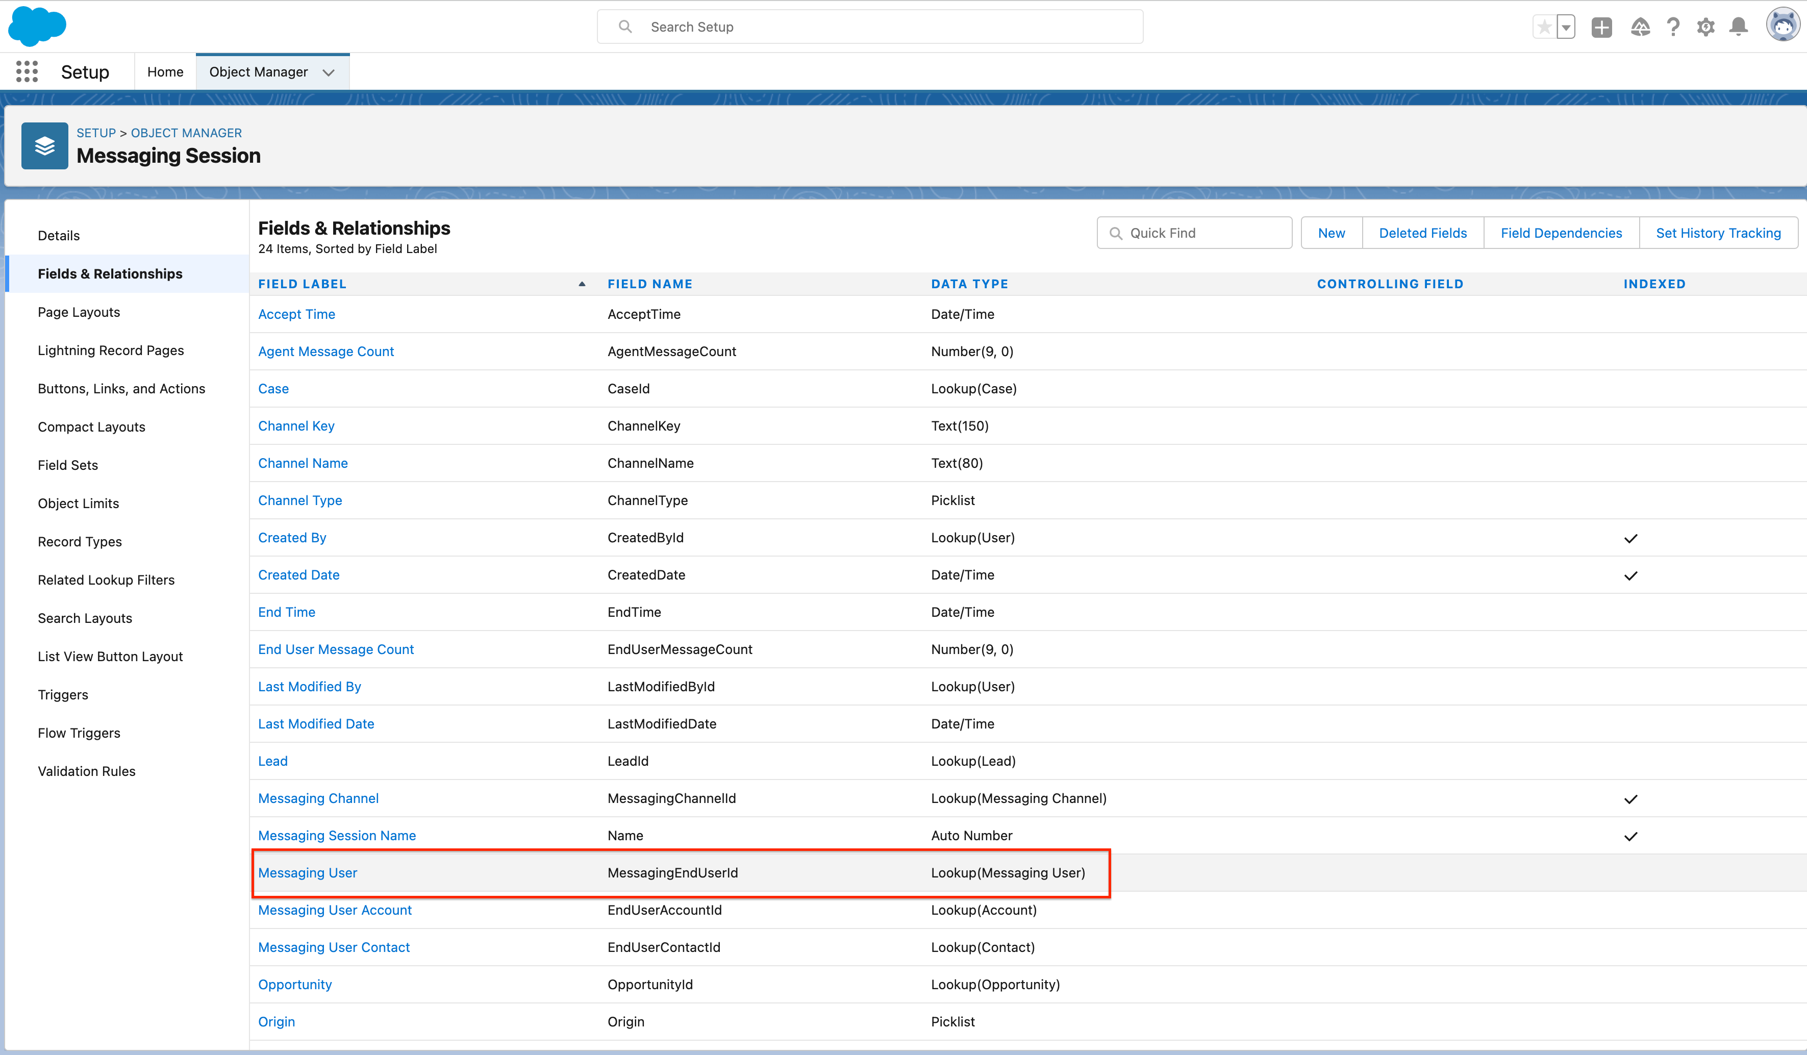This screenshot has width=1807, height=1055.
Task: Open Field Sets
Action: pos(67,465)
